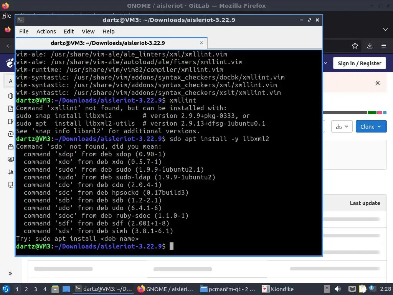This screenshot has height=295, width=393.
Task: Click "Command 'sdo' not found" output line
Action: click(89, 146)
